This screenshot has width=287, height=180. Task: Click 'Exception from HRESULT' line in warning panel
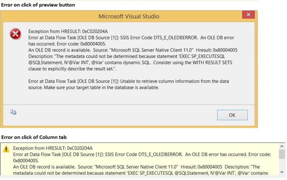pyautogui.click(x=53, y=148)
